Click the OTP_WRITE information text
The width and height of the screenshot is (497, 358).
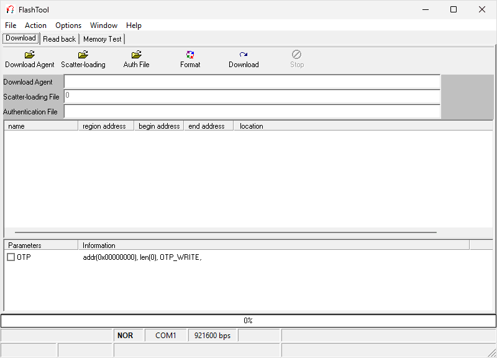(x=142, y=257)
